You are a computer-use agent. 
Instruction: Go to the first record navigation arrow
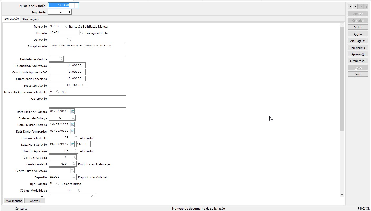tap(350, 7)
